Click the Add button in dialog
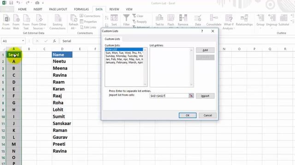Viewport: 295px width, 165px height. point(205,50)
